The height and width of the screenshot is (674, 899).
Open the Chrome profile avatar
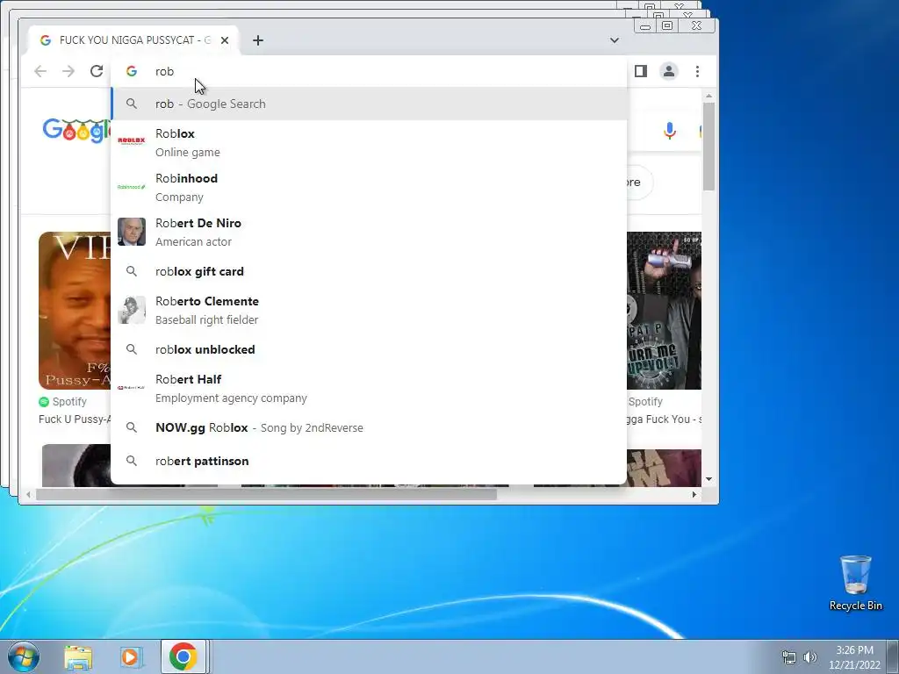(668, 71)
